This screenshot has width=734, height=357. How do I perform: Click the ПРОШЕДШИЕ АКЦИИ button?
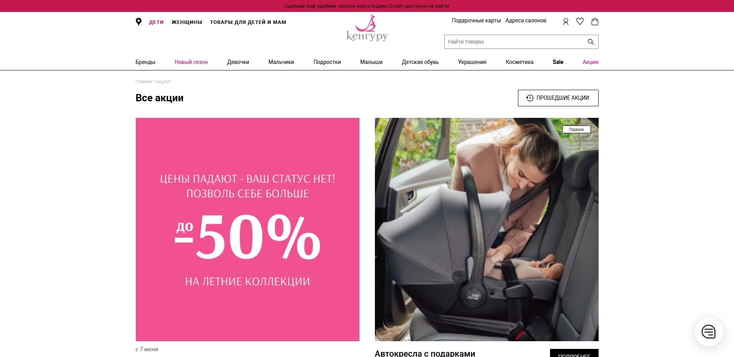558,98
